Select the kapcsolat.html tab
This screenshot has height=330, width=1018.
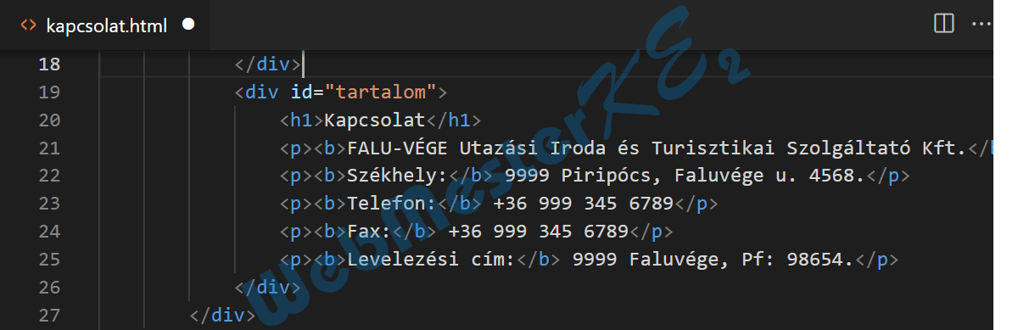[x=106, y=25]
